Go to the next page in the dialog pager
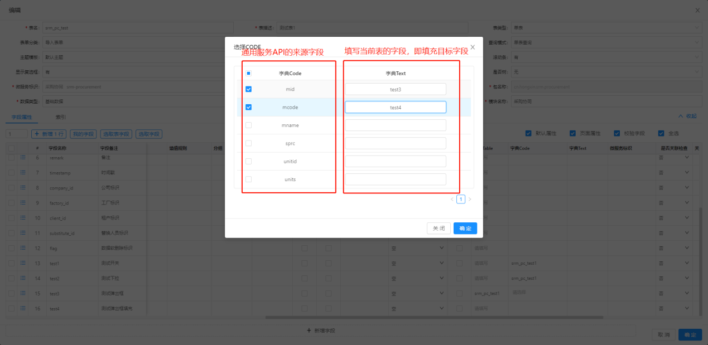Viewport: 708px width, 345px height. coord(469,199)
